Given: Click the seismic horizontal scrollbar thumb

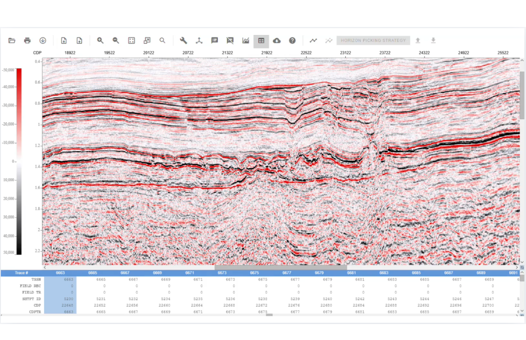Looking at the screenshot, I should pyautogui.click(x=280, y=267).
